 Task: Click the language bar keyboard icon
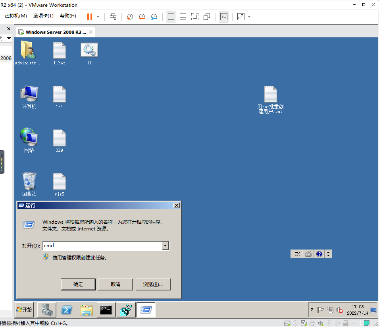click(308, 254)
